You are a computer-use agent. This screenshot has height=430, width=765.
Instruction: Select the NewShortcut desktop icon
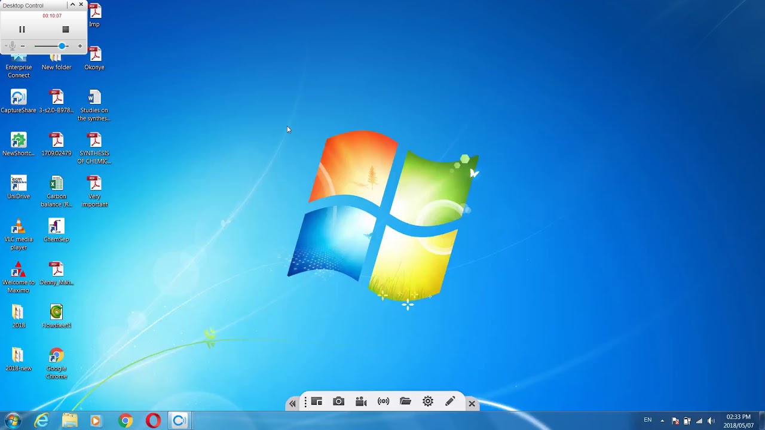19,145
